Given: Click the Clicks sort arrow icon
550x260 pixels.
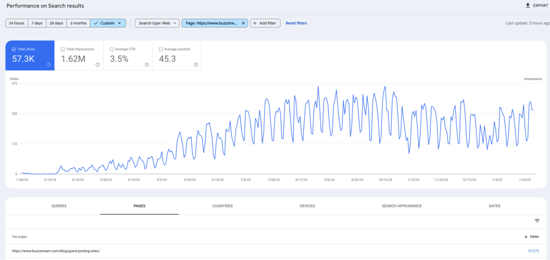Looking at the screenshot, I should (x=526, y=237).
